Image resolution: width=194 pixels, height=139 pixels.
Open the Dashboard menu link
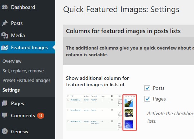click(23, 7)
